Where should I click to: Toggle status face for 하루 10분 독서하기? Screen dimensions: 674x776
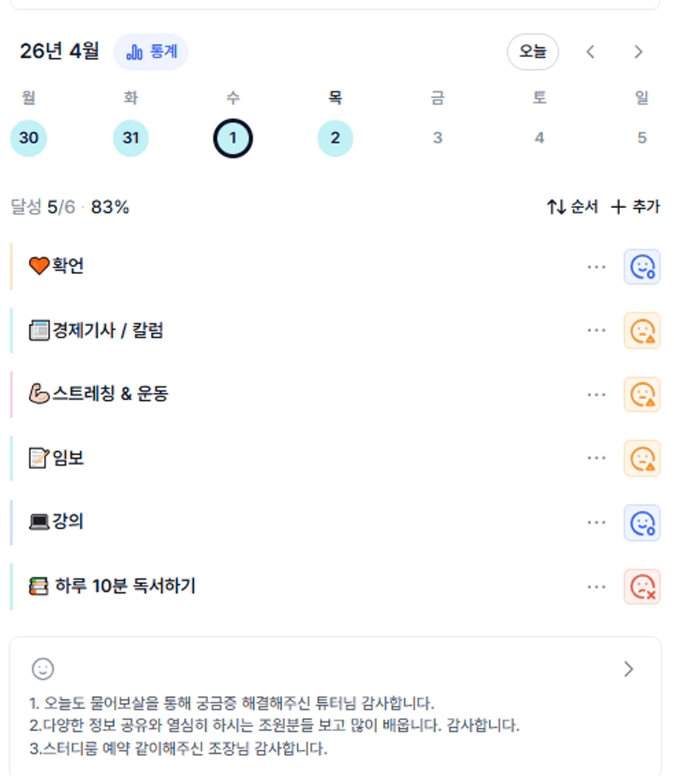[642, 587]
